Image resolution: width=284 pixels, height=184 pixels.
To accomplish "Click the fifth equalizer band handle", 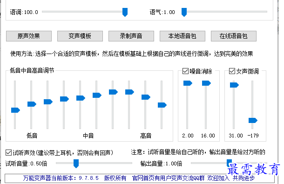I will click(81, 98).
